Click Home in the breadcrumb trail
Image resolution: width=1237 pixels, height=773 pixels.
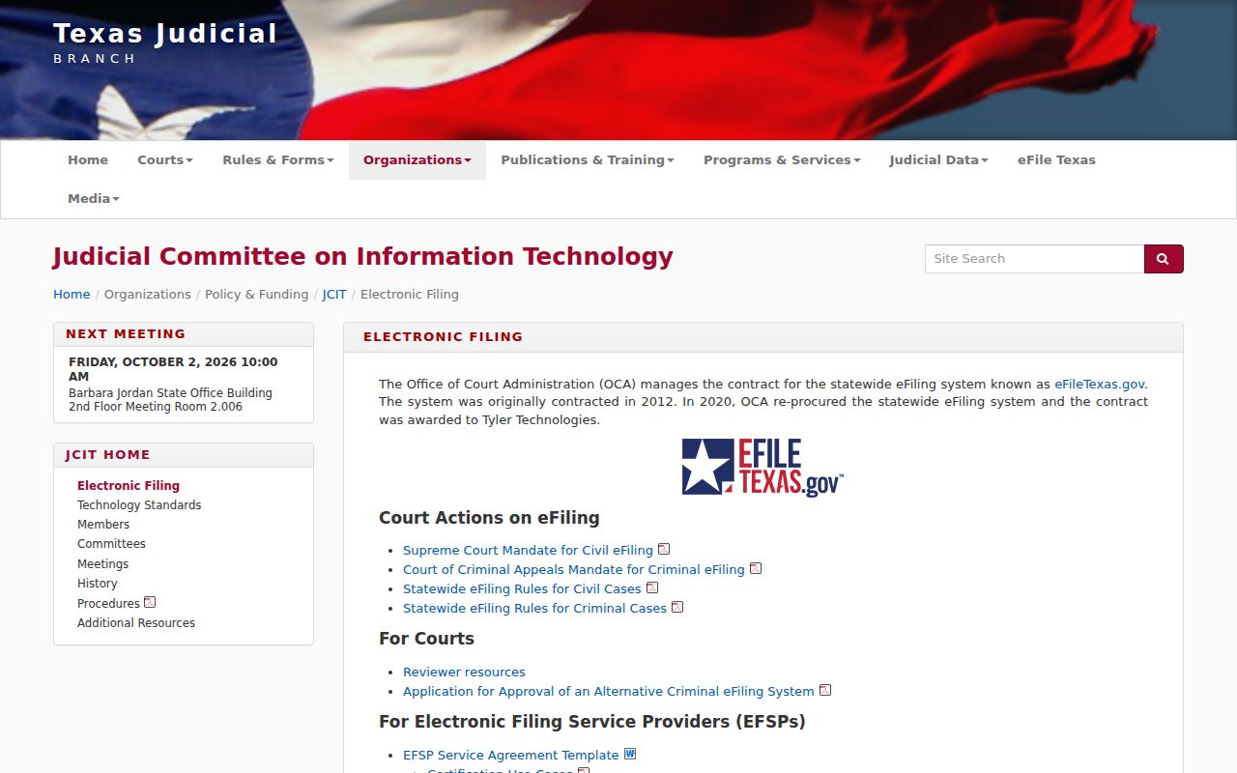[x=72, y=295]
